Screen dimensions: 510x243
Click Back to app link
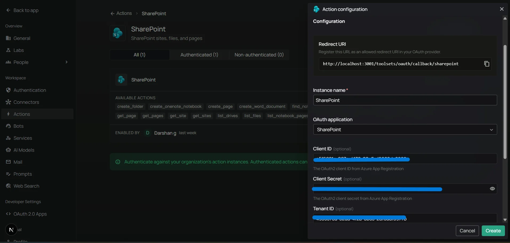coord(26,10)
